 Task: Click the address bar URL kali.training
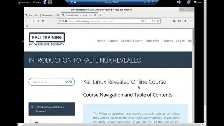click(x=90, y=21)
